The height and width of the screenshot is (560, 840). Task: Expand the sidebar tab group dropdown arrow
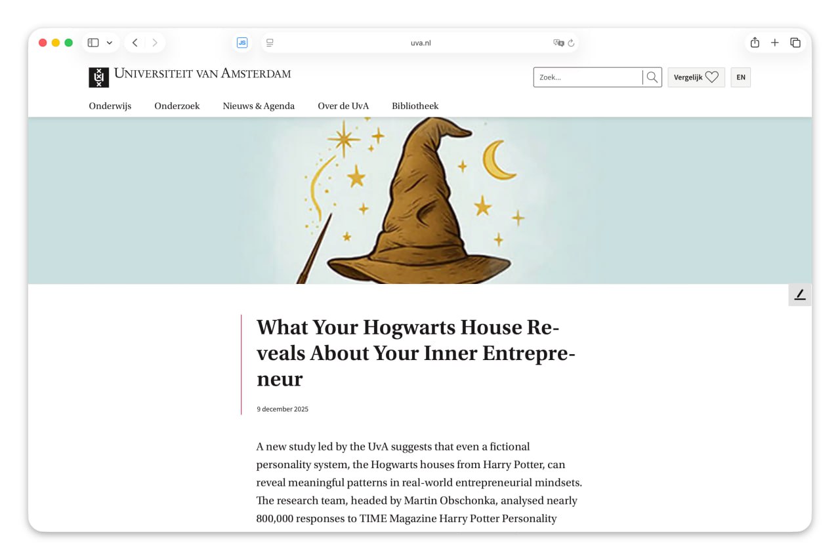(109, 43)
